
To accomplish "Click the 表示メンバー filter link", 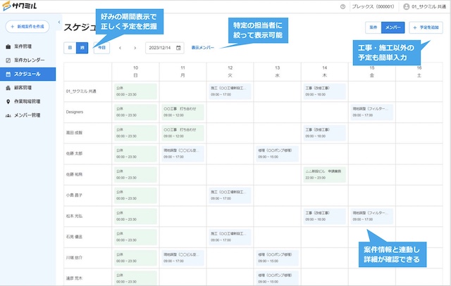I will click(x=204, y=48).
